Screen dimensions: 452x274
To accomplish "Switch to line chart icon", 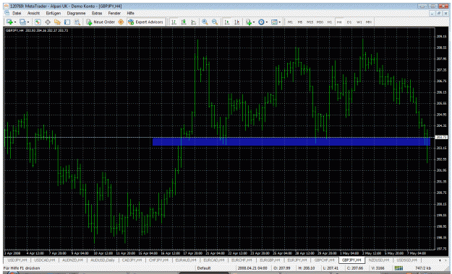I will click(193, 22).
